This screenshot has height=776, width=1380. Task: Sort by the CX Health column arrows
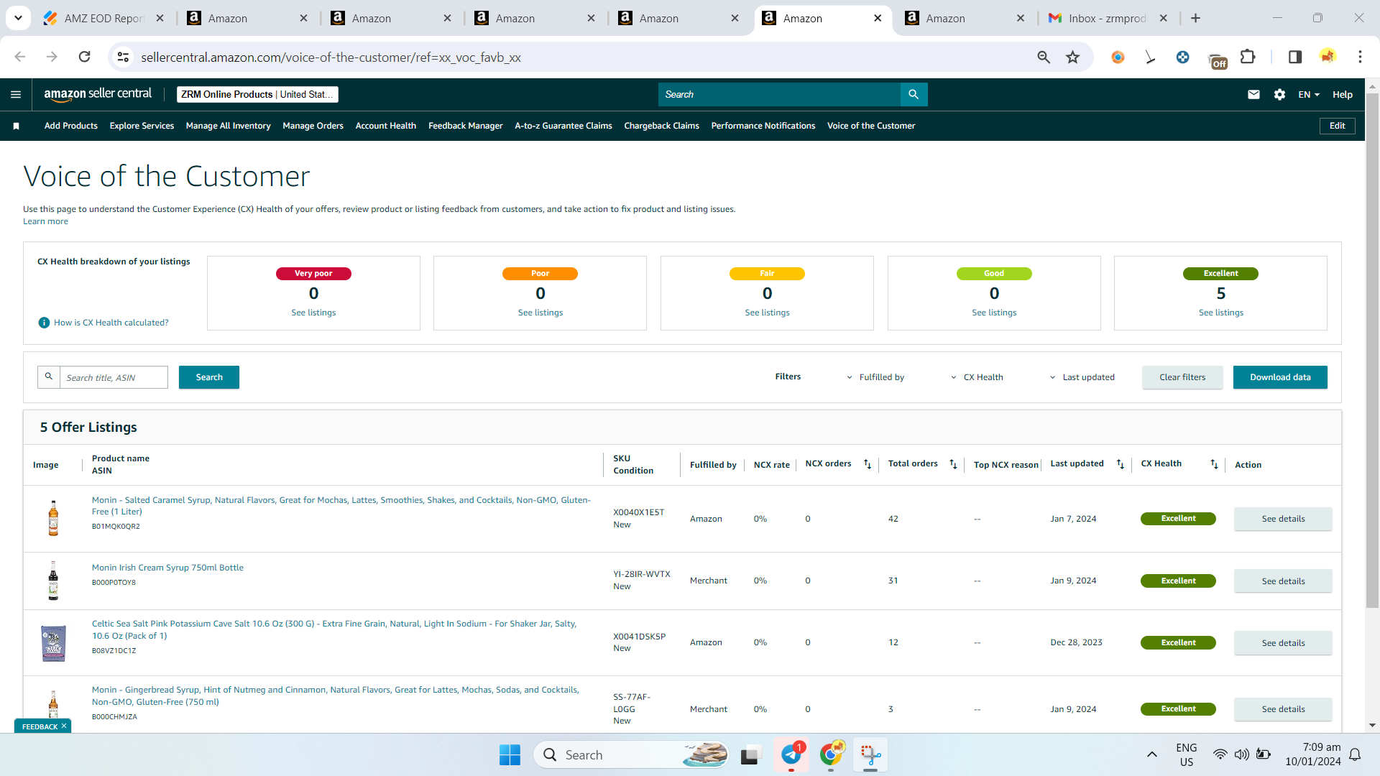click(x=1214, y=464)
